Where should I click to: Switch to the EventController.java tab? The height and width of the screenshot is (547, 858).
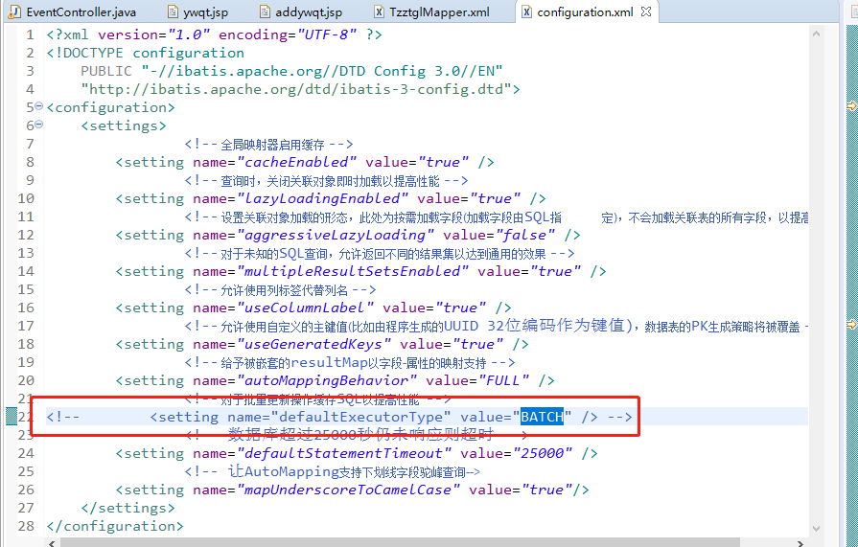click(73, 12)
